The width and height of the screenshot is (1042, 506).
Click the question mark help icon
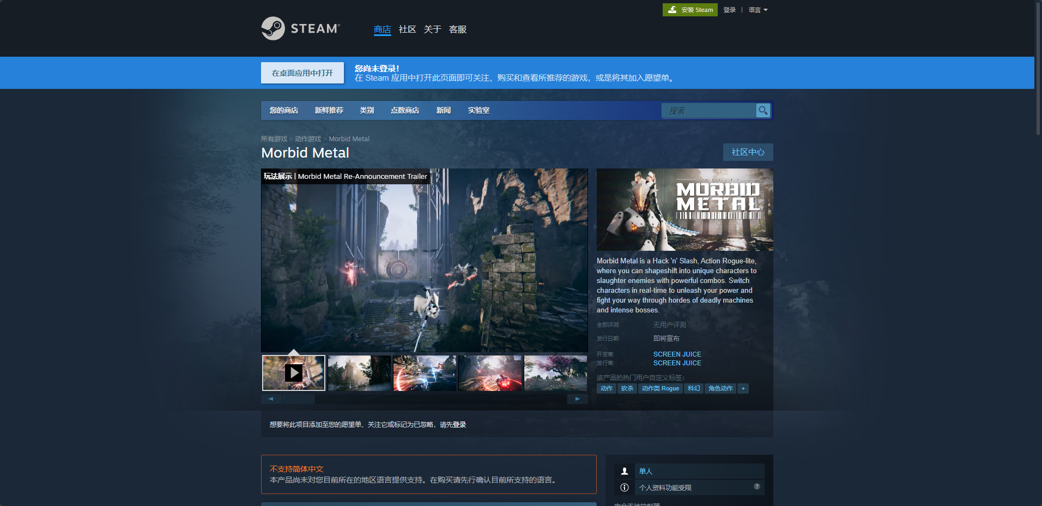coord(757,486)
